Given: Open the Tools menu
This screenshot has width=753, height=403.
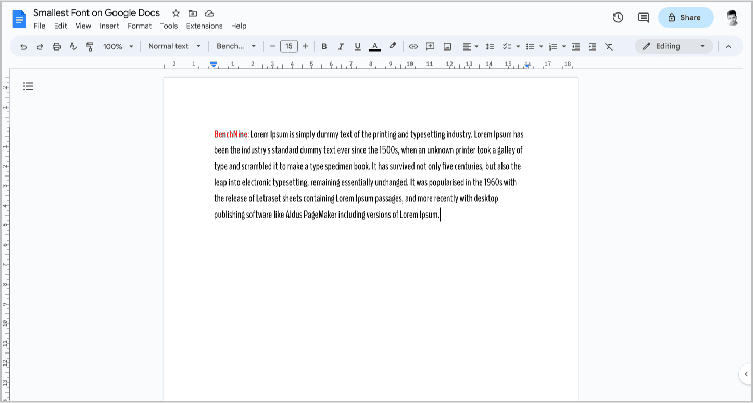Looking at the screenshot, I should pos(169,26).
